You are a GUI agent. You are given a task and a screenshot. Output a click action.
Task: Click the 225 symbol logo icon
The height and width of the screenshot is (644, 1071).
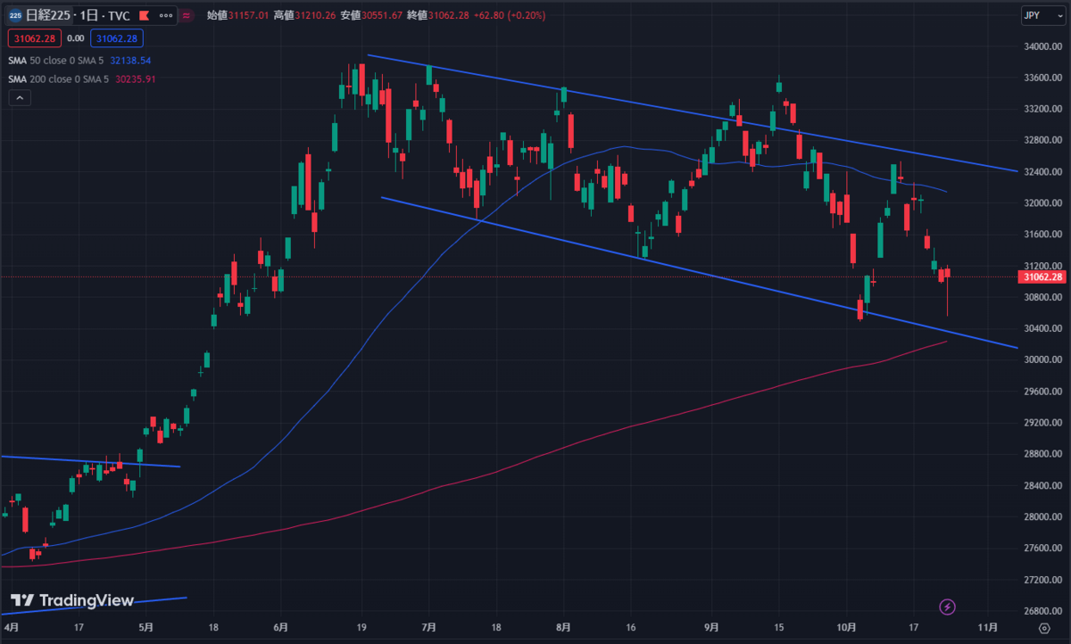(x=15, y=15)
